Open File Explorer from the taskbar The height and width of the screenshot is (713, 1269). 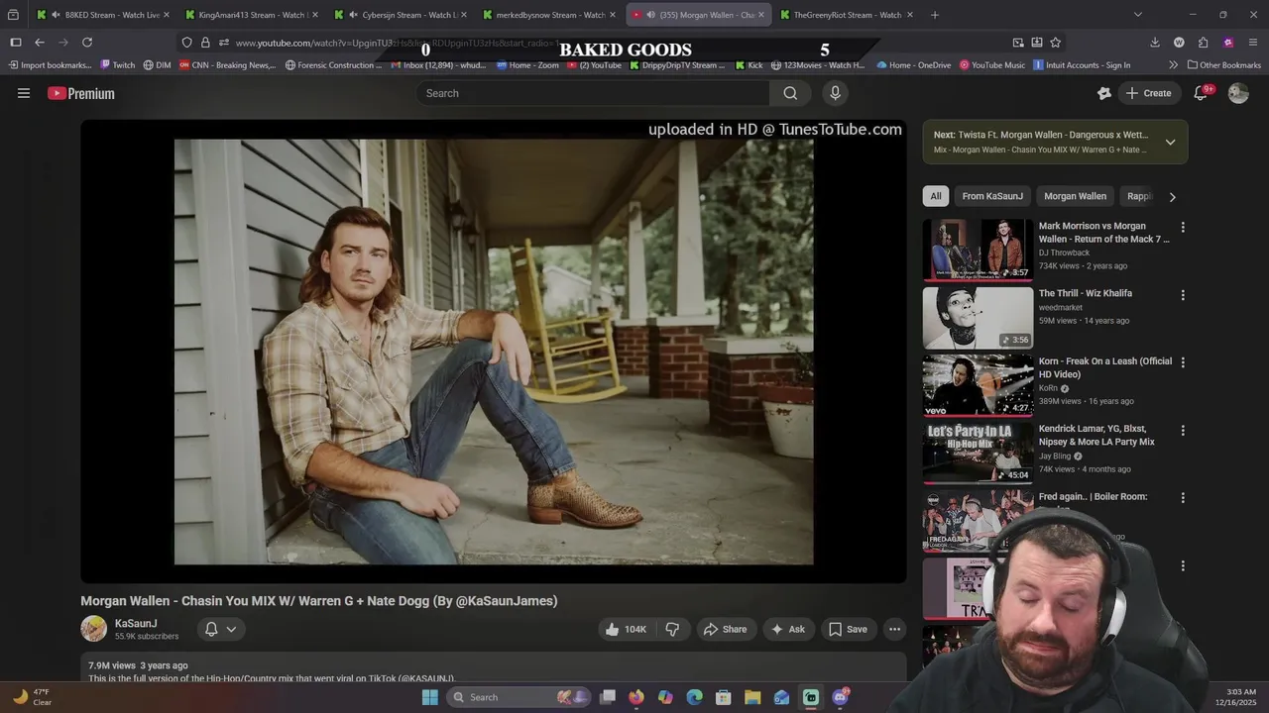[x=752, y=697]
